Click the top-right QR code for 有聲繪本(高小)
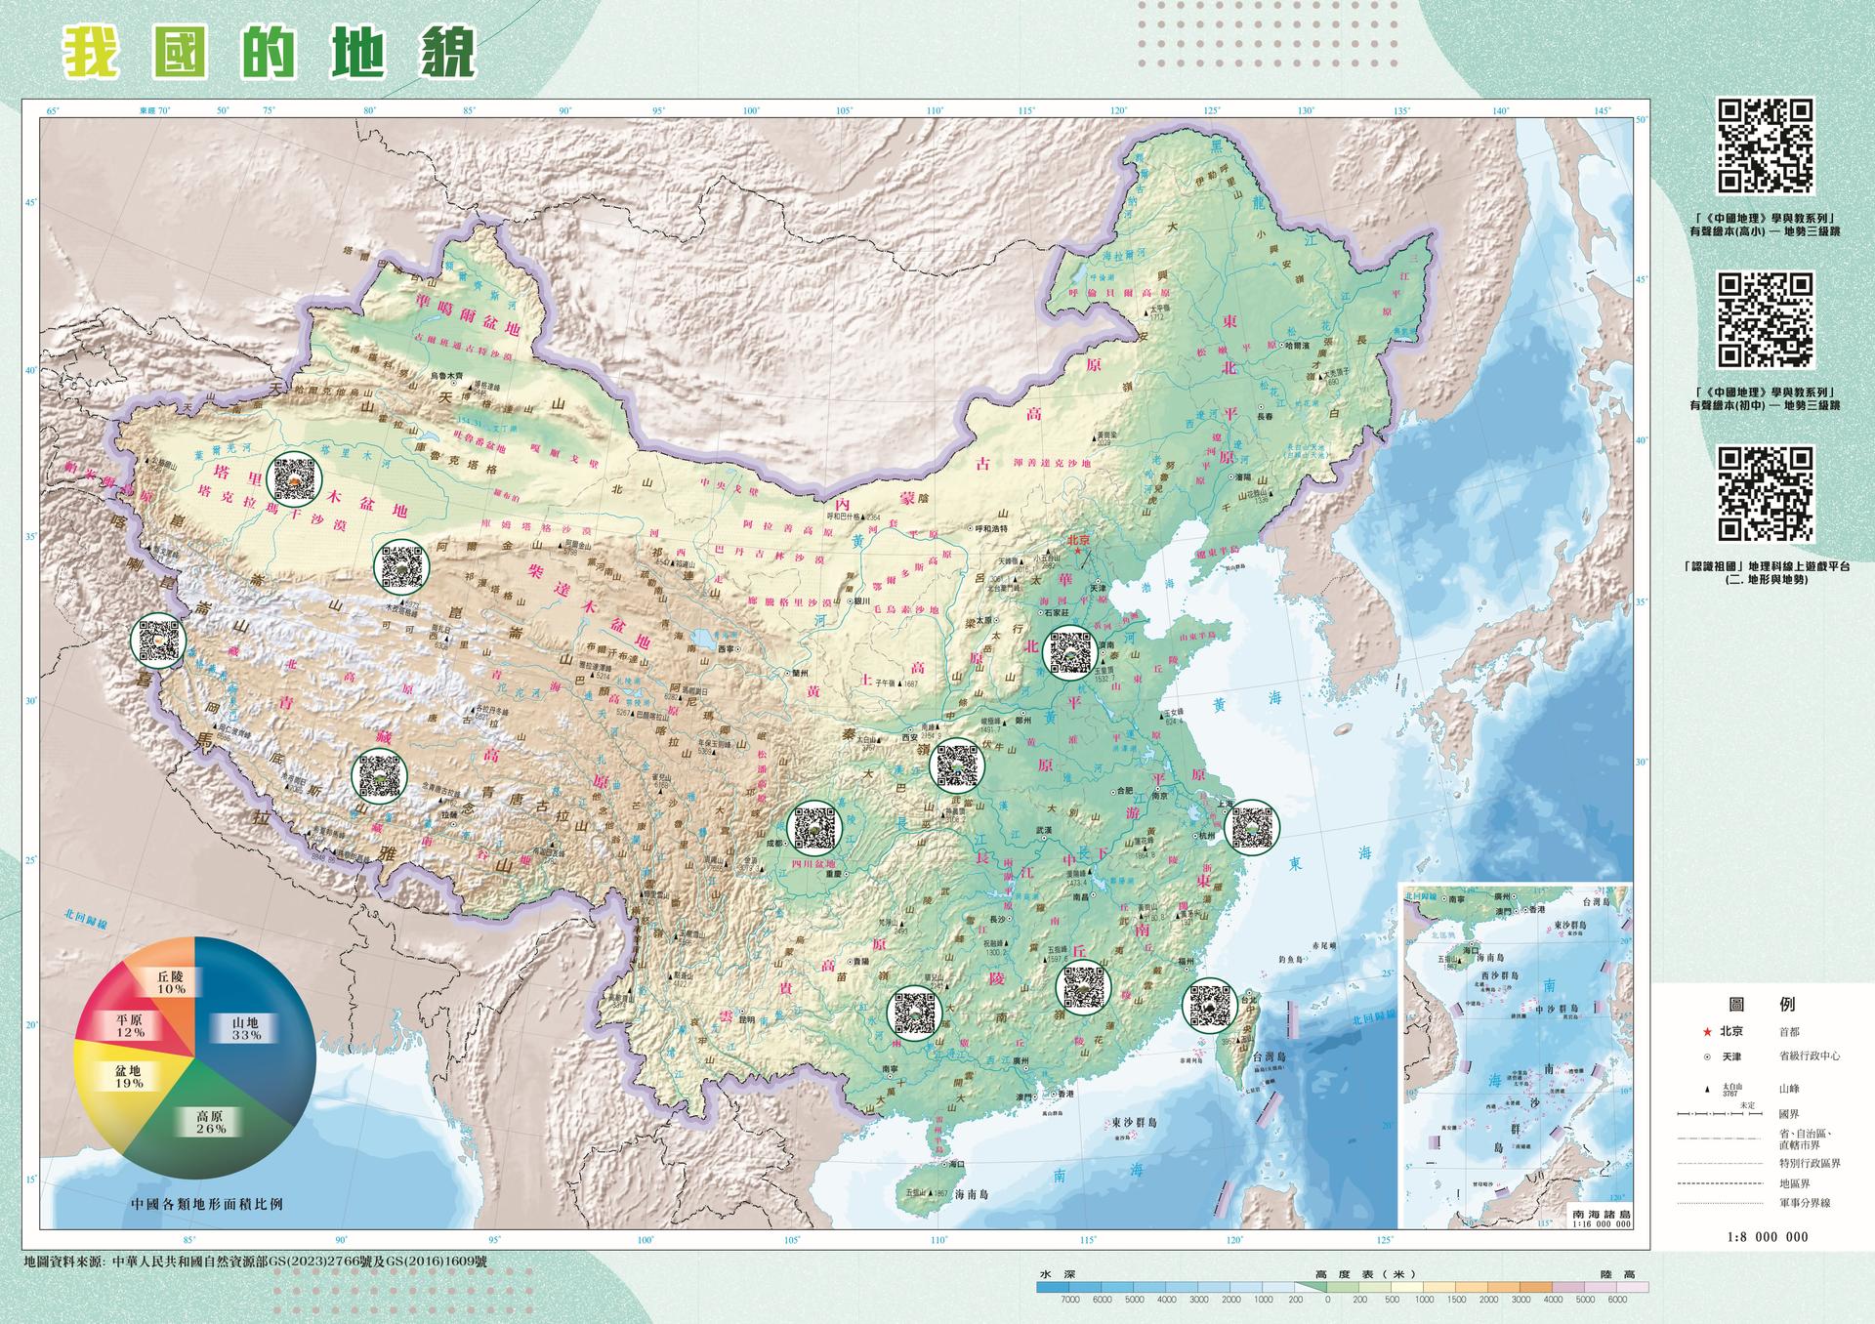This screenshot has width=1875, height=1324. coord(1765,146)
